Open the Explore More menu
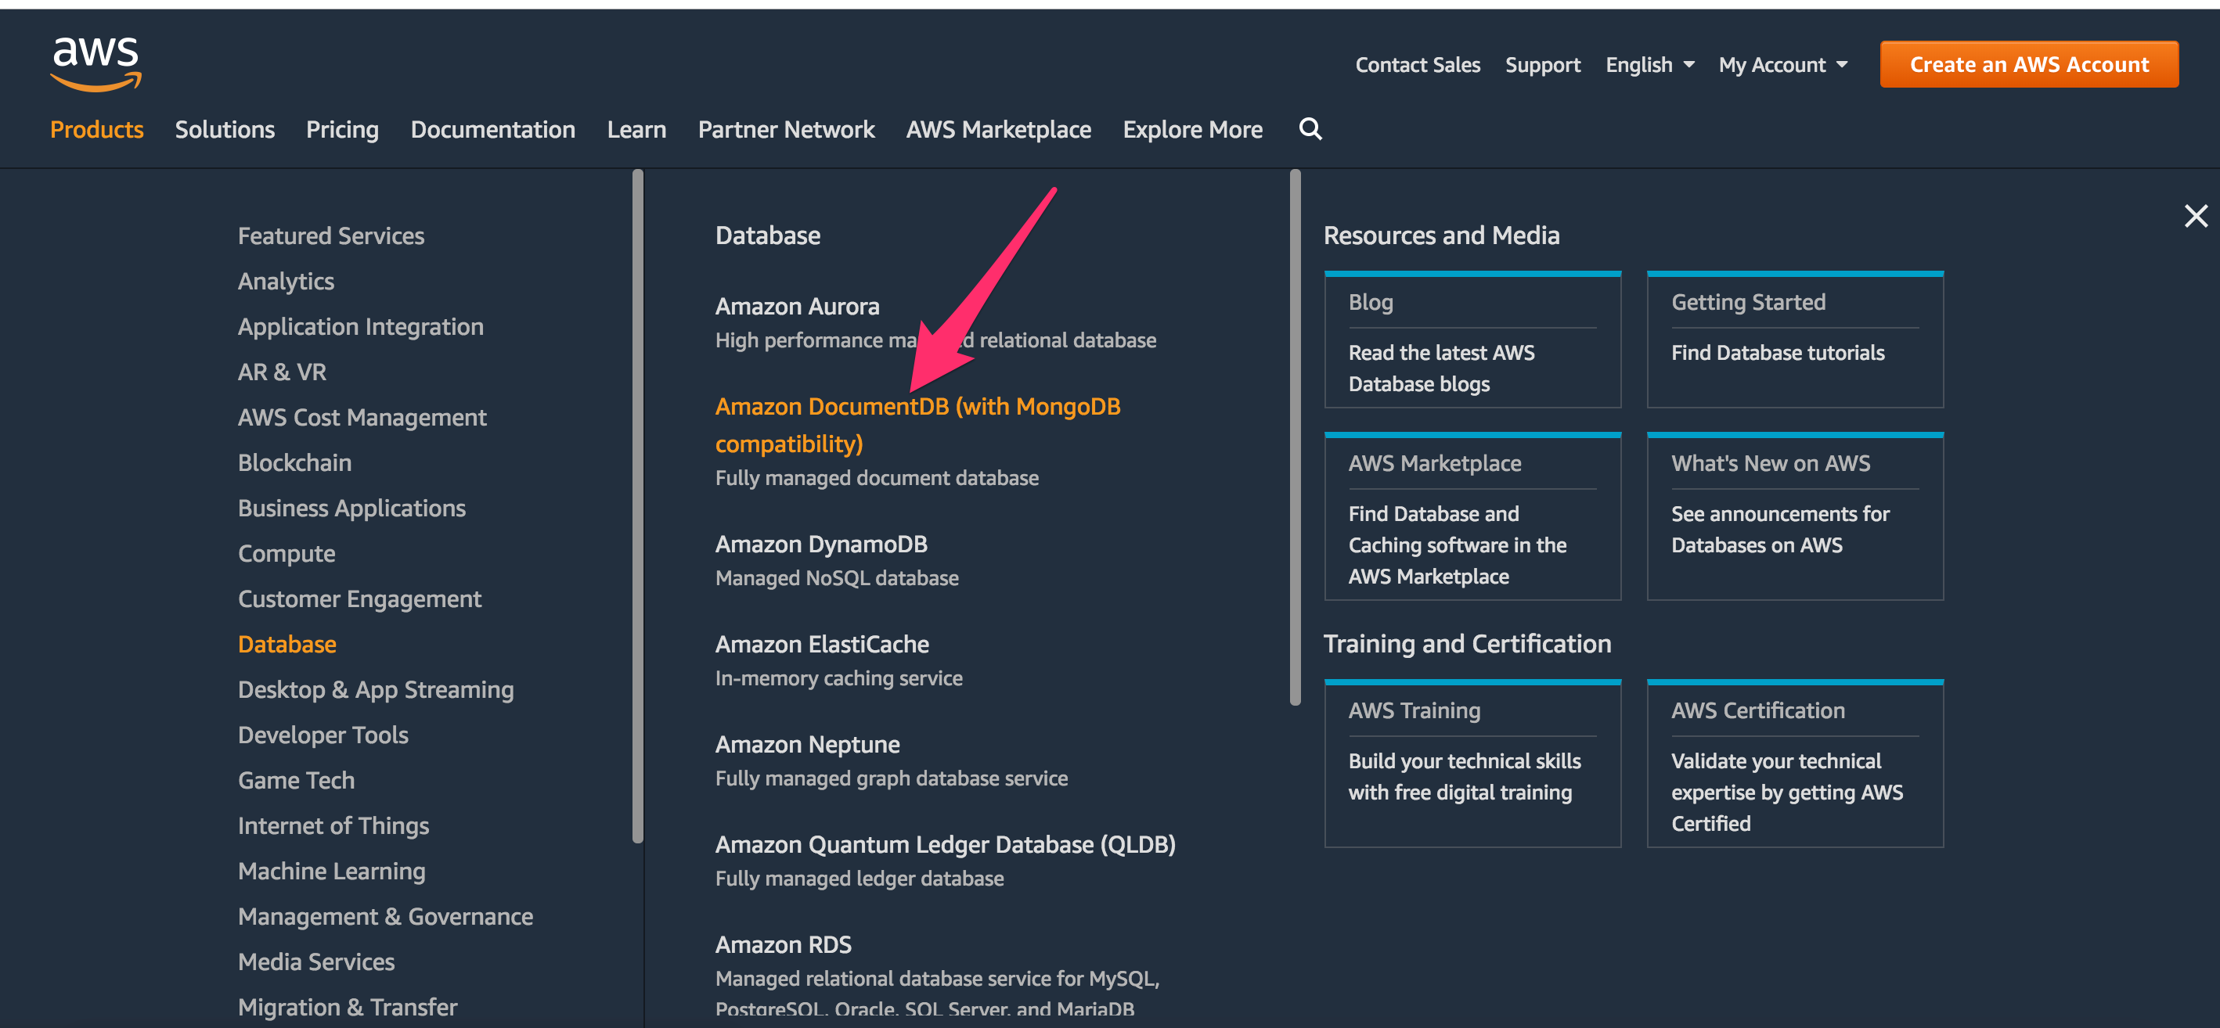 tap(1192, 129)
